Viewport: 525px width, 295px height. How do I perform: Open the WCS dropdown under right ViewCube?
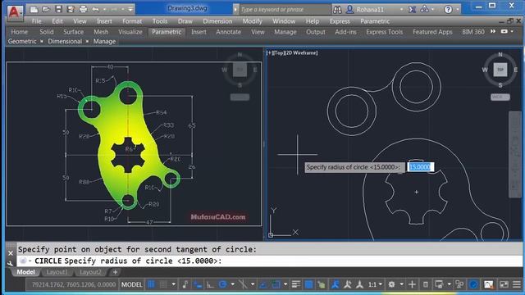tap(500, 97)
